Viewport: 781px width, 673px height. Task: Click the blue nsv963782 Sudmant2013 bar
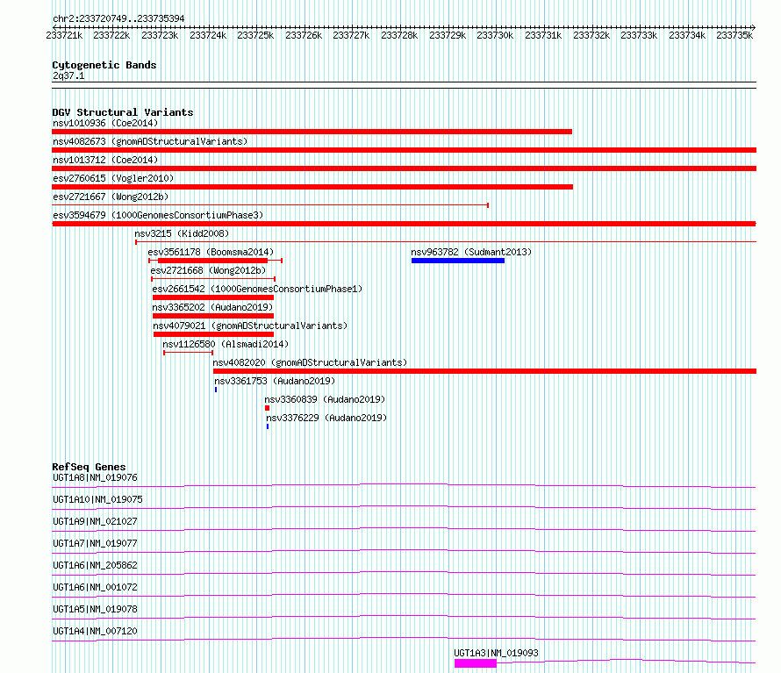[458, 261]
